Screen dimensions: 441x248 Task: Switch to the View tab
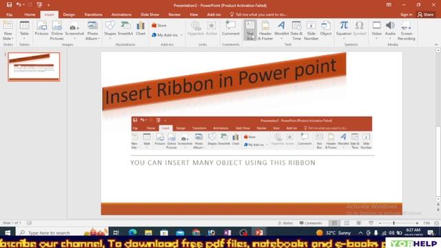point(194,14)
